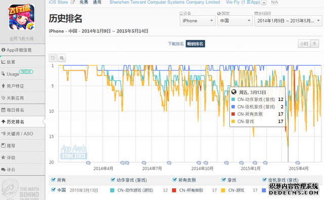Select the 畅销排名 tab
Image resolution: width=324 pixels, height=200 pixels.
195,44
